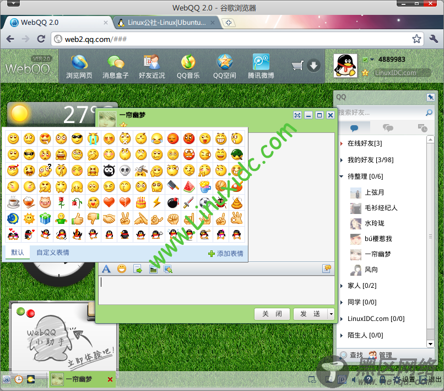Viewport: 444px width, 391px height.
Task: Insert the skull emoticon
Action: pos(125,170)
